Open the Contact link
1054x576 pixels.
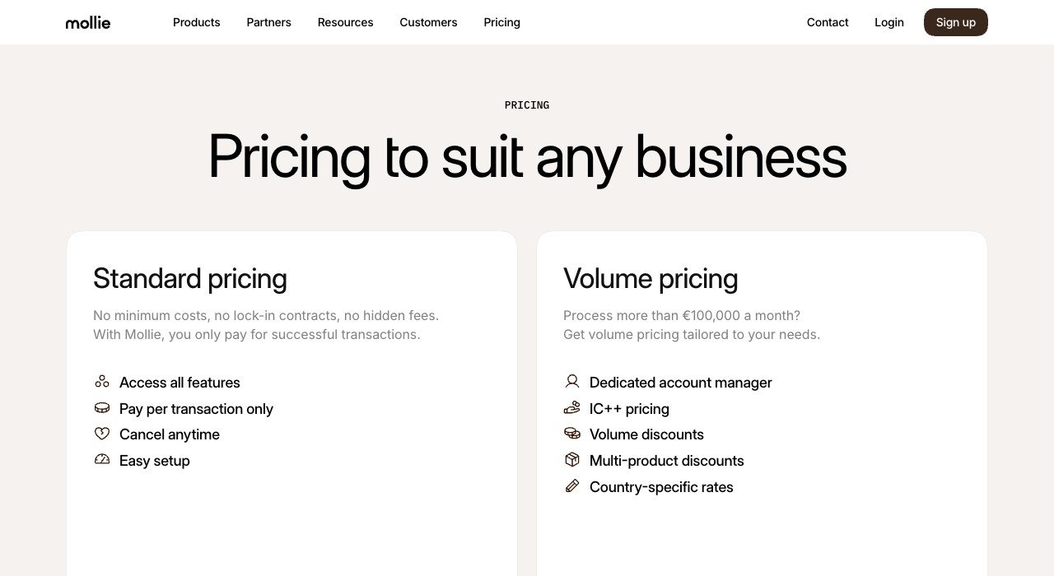[x=828, y=22]
